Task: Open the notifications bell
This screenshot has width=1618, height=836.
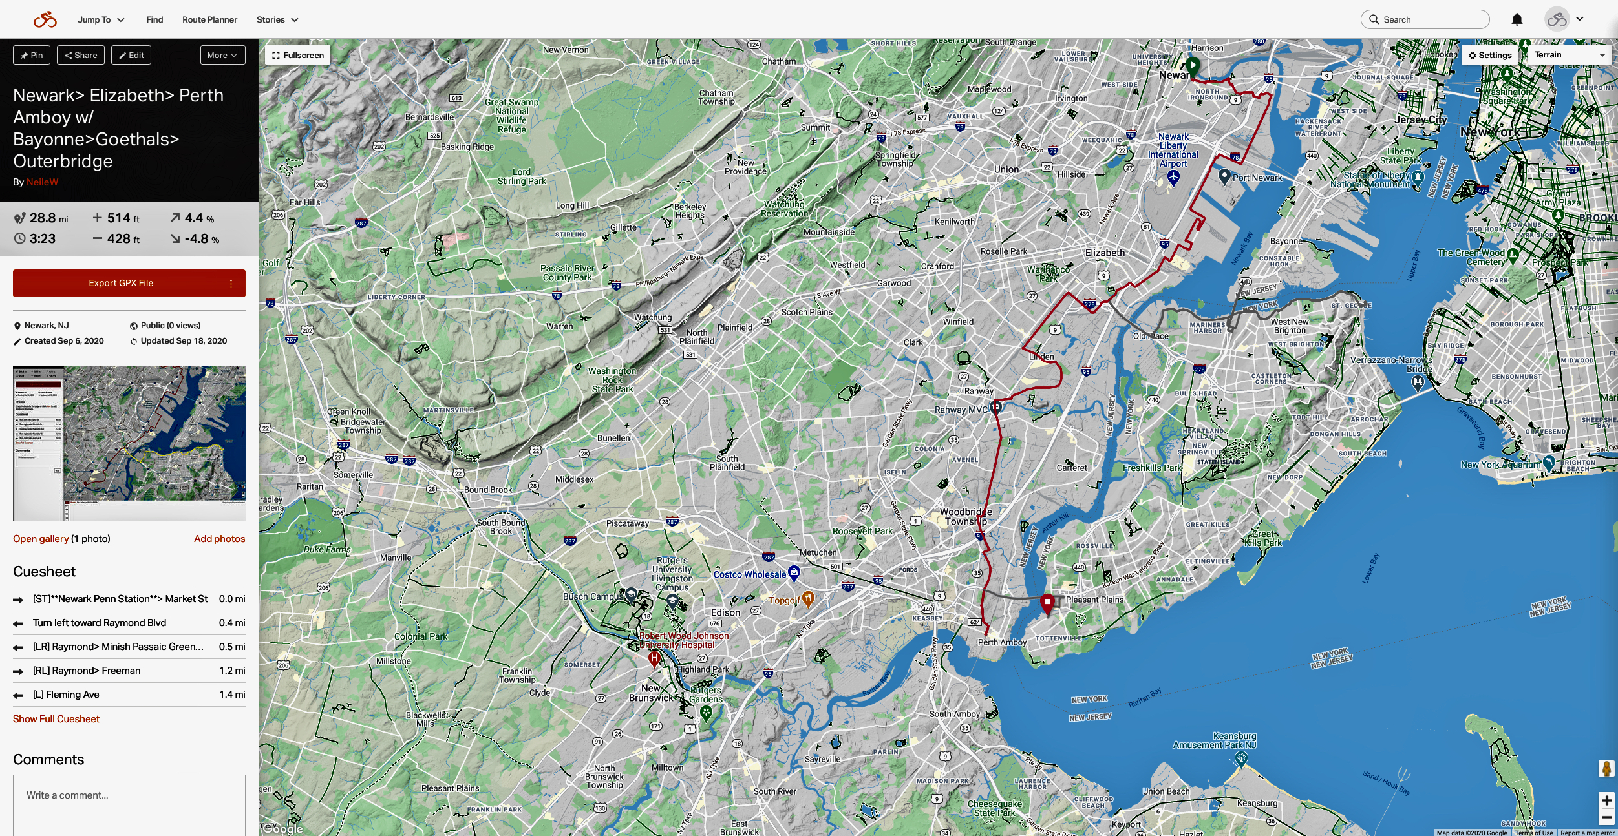Action: pos(1517,19)
